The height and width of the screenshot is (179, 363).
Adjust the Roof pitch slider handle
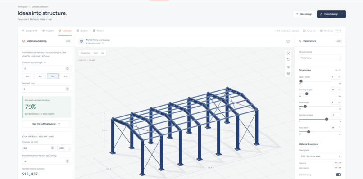click(309, 132)
